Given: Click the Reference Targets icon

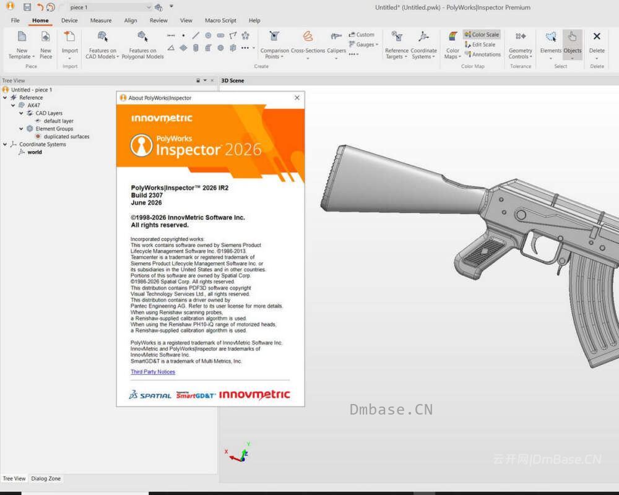Looking at the screenshot, I should pos(397,37).
